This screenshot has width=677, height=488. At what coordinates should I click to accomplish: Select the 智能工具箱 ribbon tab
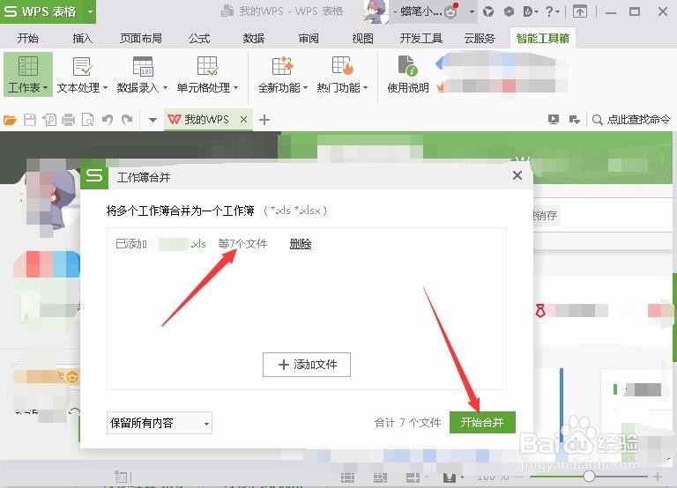[x=543, y=39]
